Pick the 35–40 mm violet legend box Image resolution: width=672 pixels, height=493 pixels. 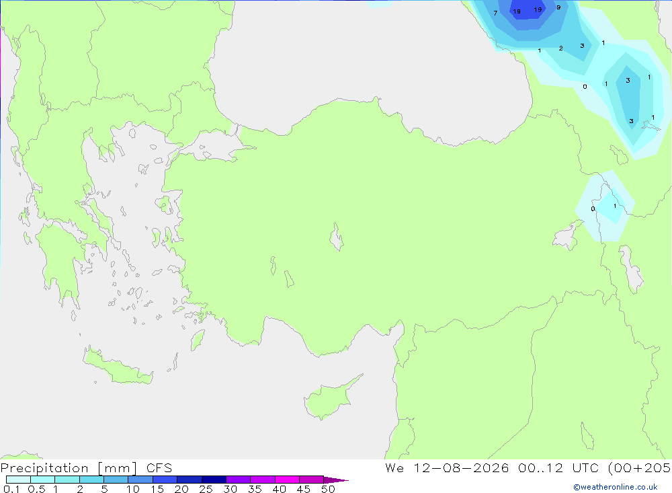coord(263,480)
